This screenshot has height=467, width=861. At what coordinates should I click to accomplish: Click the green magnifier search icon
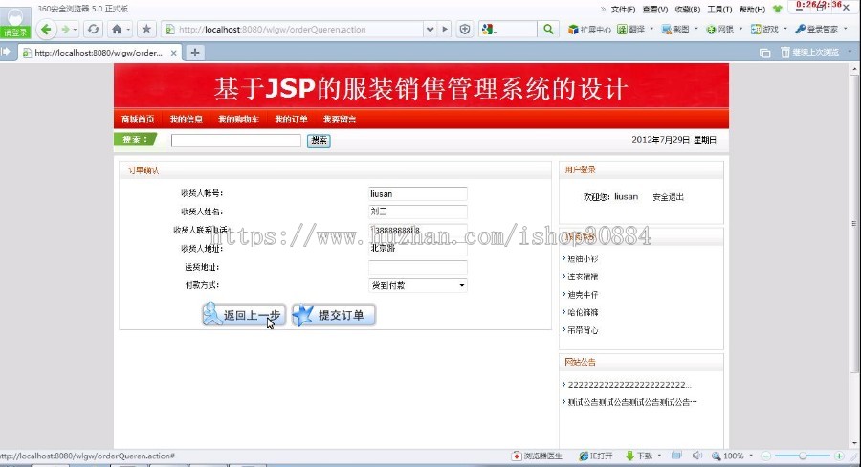tap(548, 29)
